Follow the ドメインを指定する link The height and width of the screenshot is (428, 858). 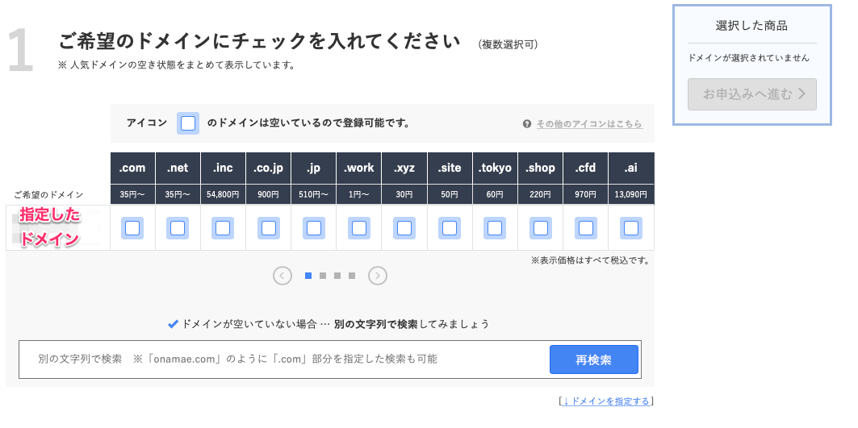pyautogui.click(x=606, y=401)
